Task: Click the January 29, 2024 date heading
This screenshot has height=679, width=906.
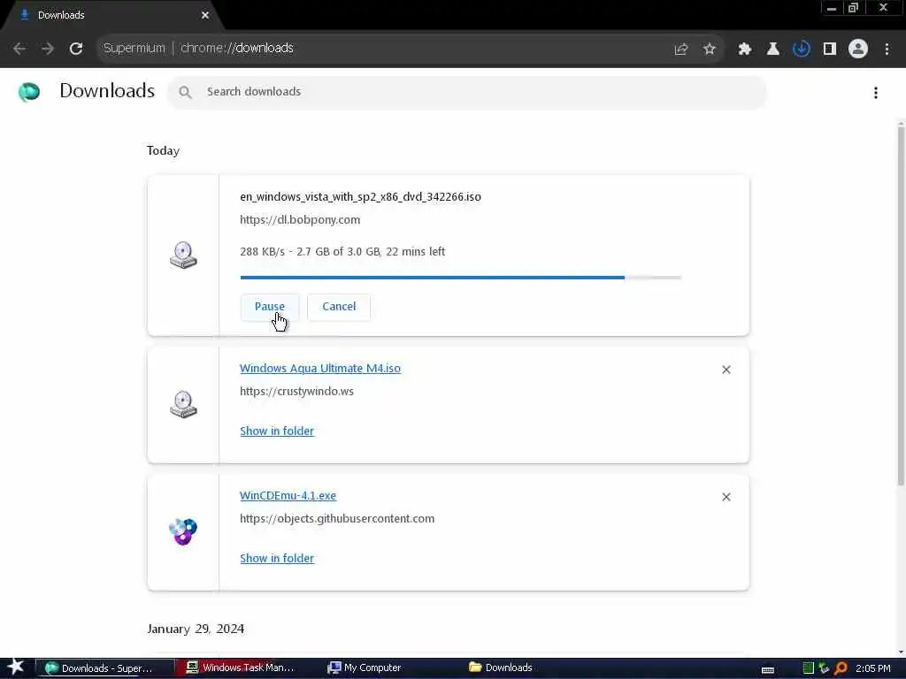Action: [196, 629]
